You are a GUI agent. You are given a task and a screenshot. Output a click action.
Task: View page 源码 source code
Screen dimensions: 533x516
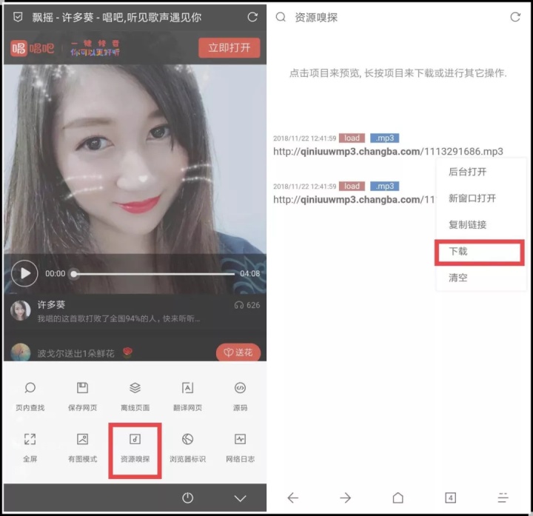pyautogui.click(x=240, y=396)
